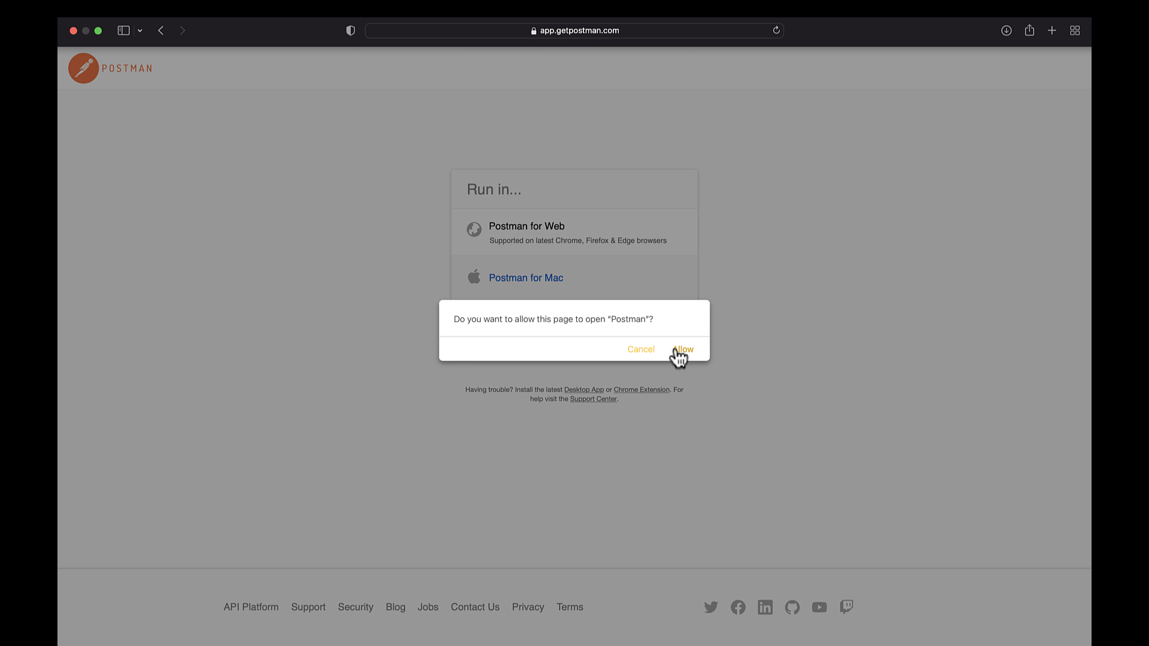Open the Twitter social icon
The width and height of the screenshot is (1149, 646).
pyautogui.click(x=711, y=607)
